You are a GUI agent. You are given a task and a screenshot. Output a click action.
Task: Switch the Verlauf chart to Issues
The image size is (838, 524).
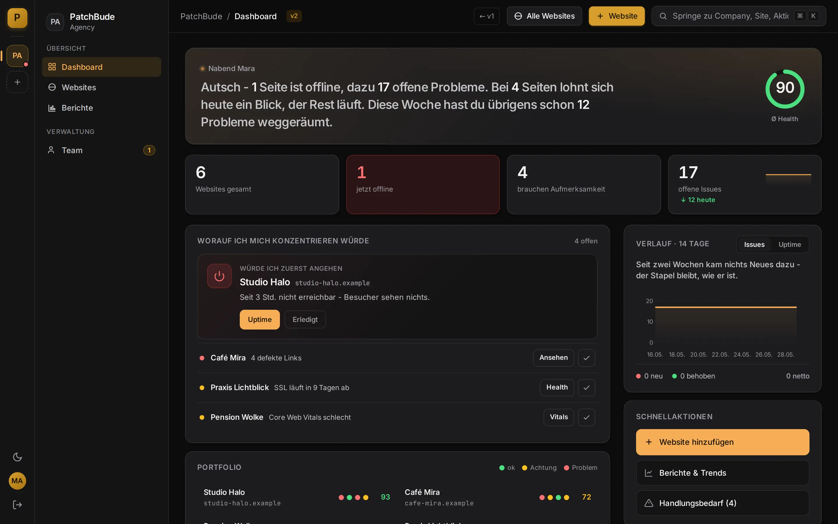tap(754, 245)
